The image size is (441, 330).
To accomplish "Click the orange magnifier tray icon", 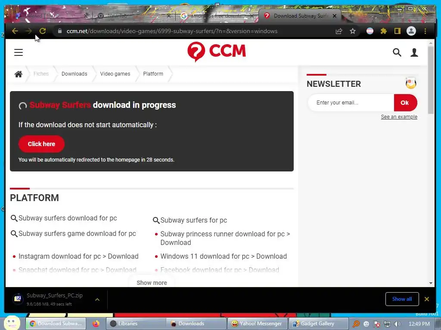I will [356, 324].
